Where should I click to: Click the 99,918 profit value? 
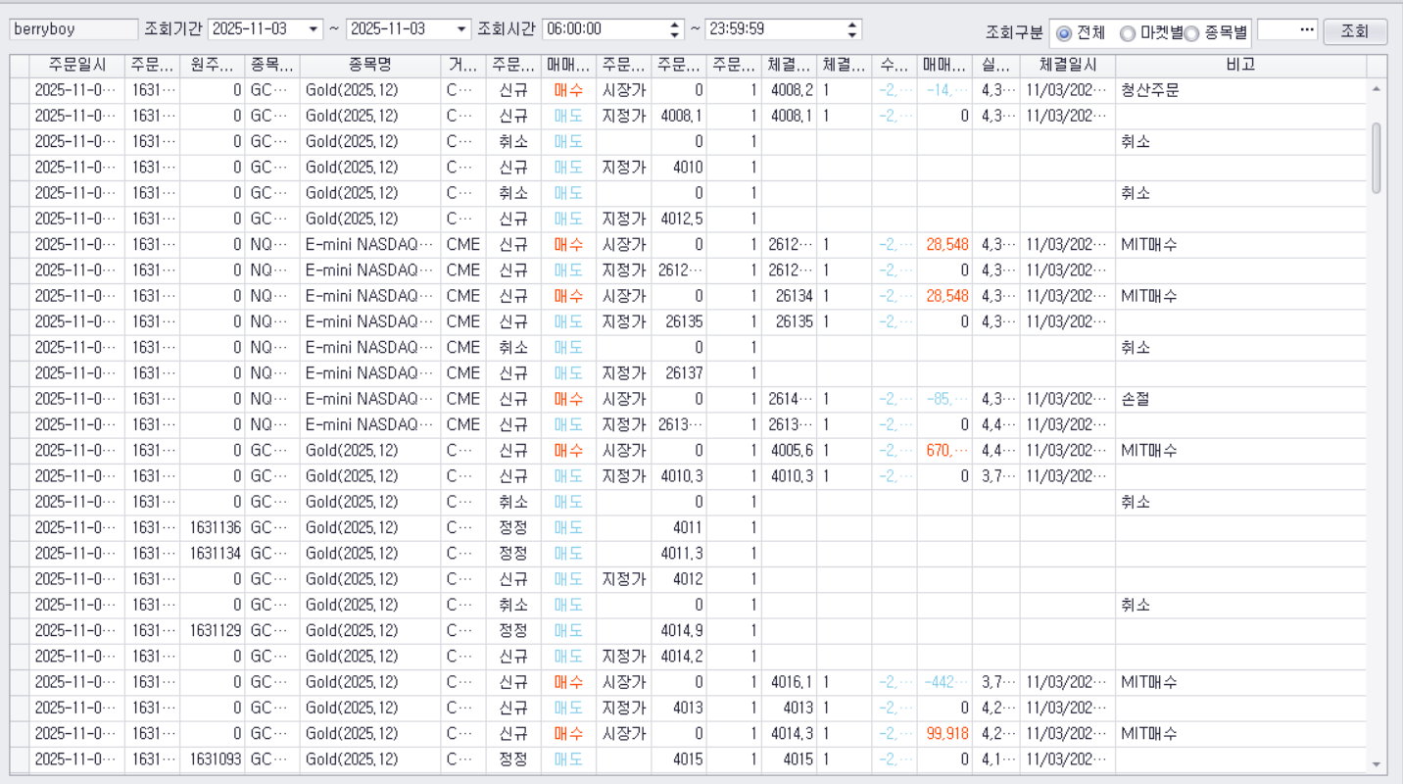[x=947, y=733]
